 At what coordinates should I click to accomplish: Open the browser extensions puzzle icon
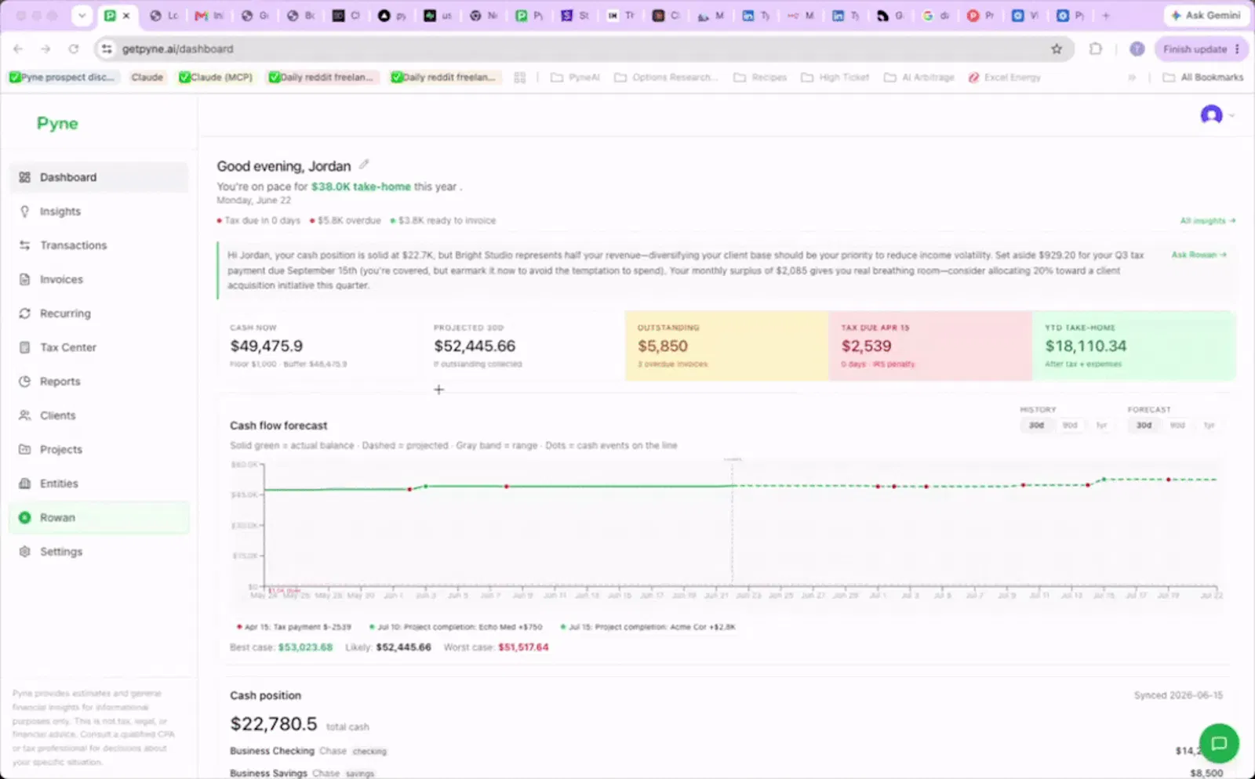coord(1096,49)
